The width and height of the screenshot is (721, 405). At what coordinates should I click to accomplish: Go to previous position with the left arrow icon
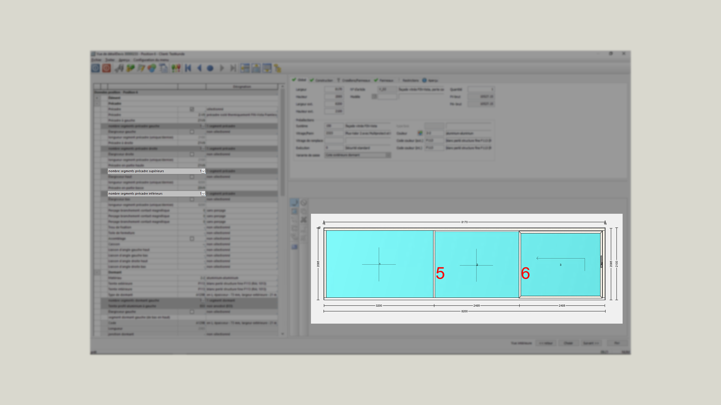tap(199, 68)
